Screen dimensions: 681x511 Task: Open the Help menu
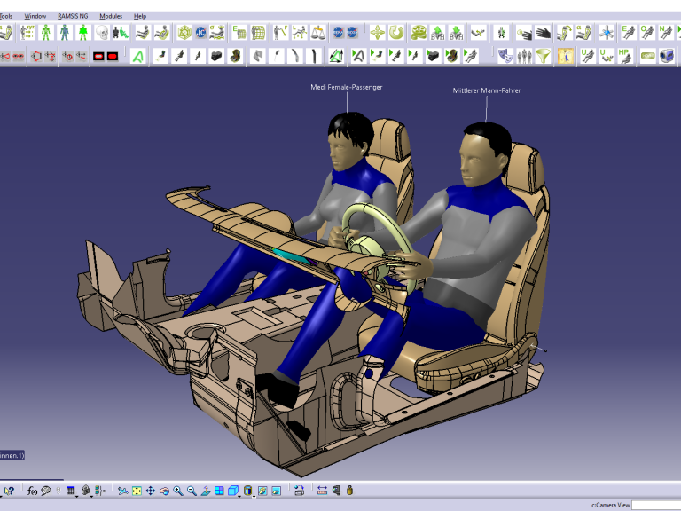(x=140, y=16)
